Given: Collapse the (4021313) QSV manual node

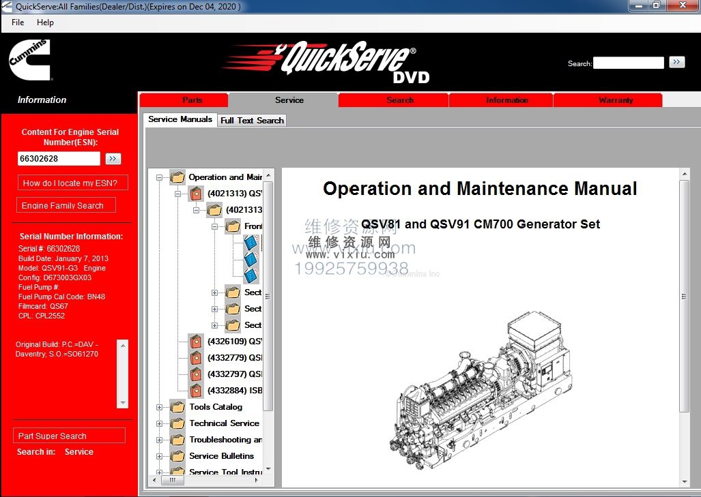Looking at the screenshot, I should pyautogui.click(x=177, y=194).
